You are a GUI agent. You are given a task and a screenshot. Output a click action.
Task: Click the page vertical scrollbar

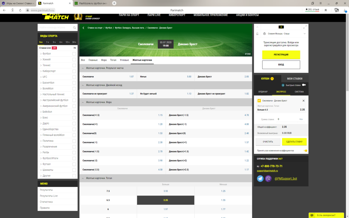tap(348, 53)
